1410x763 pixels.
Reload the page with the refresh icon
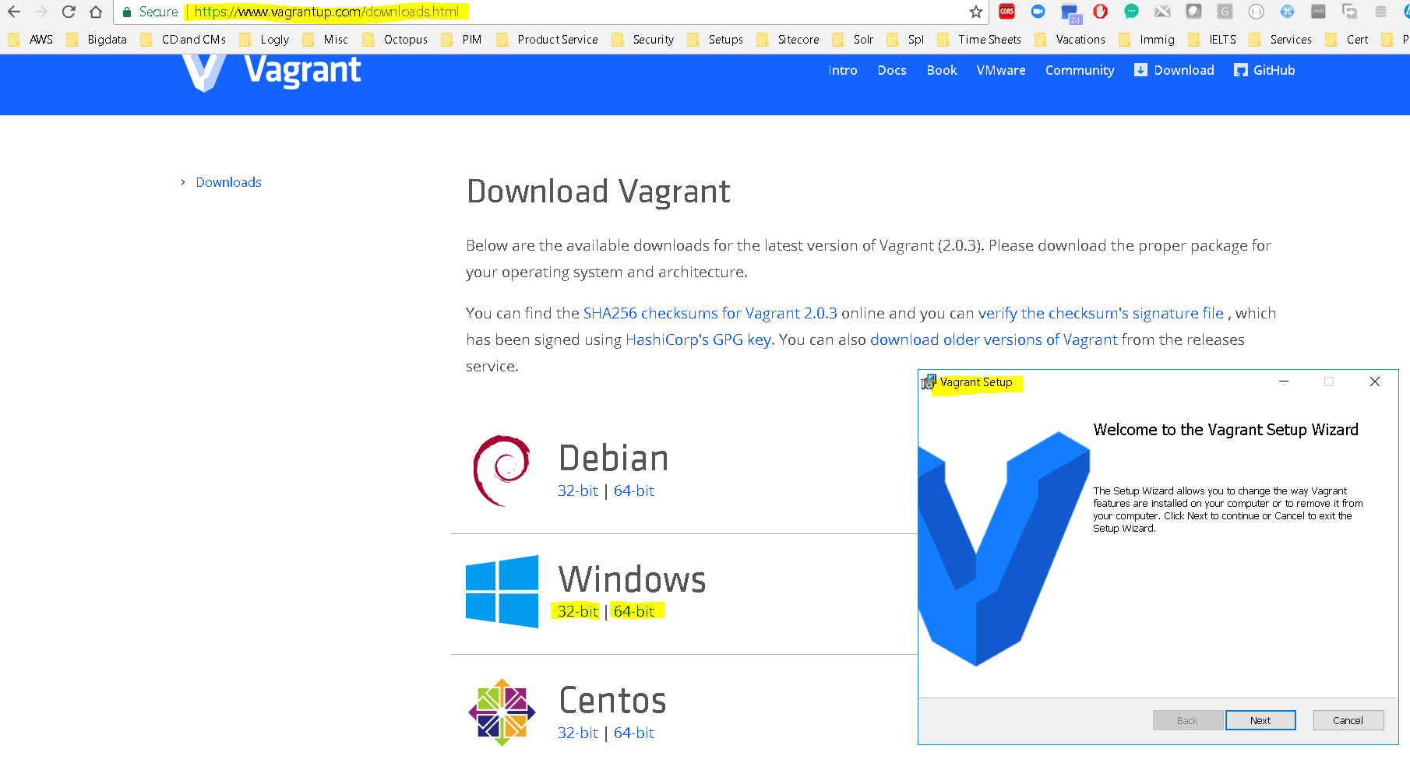pos(69,12)
